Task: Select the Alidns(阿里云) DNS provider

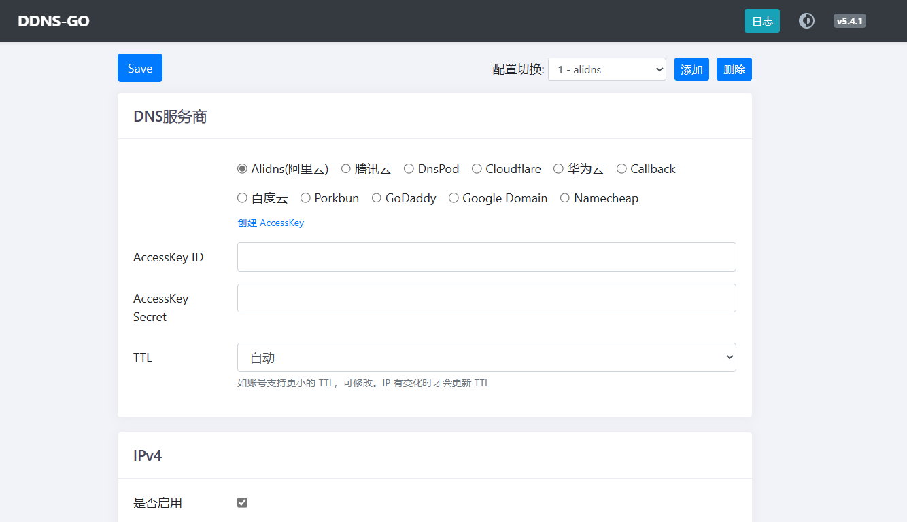Action: click(x=242, y=168)
